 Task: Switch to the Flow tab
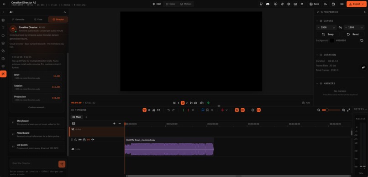[x=38, y=20]
